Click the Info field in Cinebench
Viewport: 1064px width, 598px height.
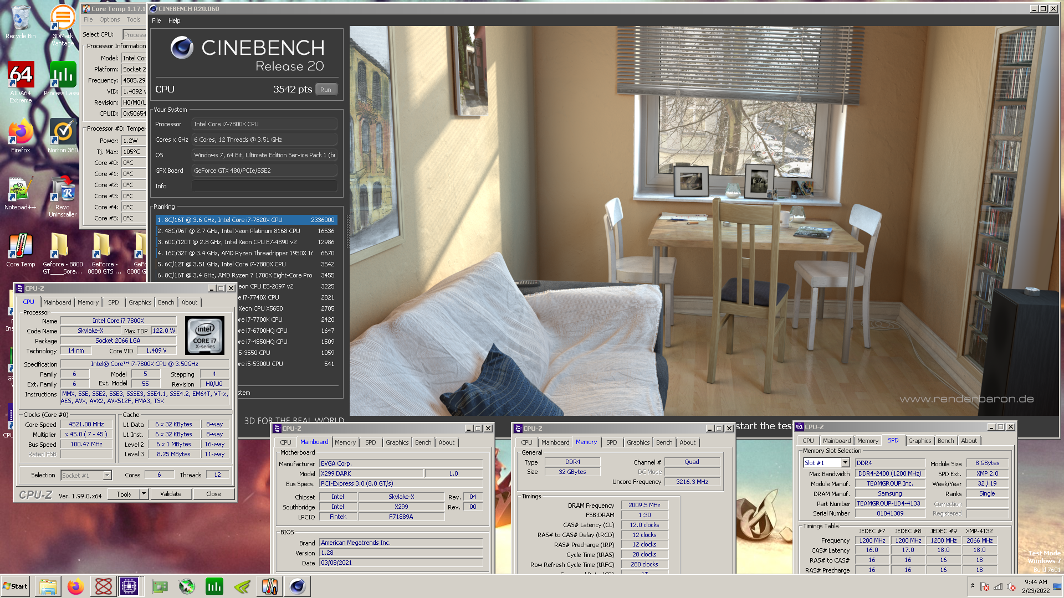pyautogui.click(x=264, y=186)
